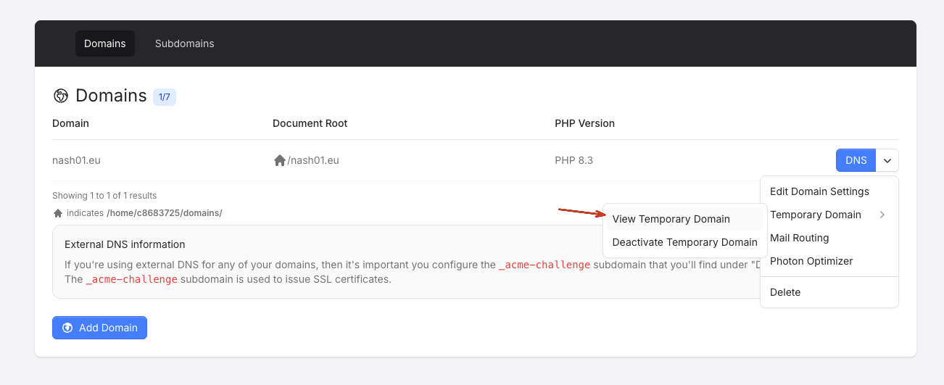Expand the Temporary Domain submenu arrow
The image size is (944, 385).
click(x=882, y=215)
